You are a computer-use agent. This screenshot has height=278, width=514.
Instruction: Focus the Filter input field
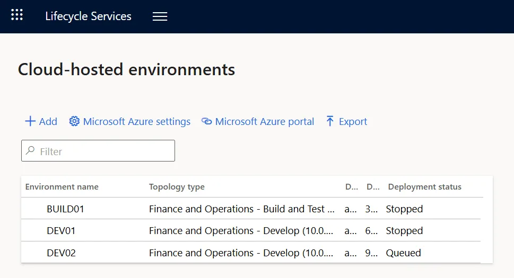pyautogui.click(x=98, y=151)
